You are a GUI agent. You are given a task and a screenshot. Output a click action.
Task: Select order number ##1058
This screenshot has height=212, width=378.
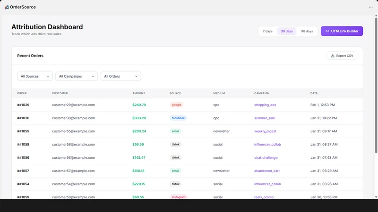tap(23, 145)
